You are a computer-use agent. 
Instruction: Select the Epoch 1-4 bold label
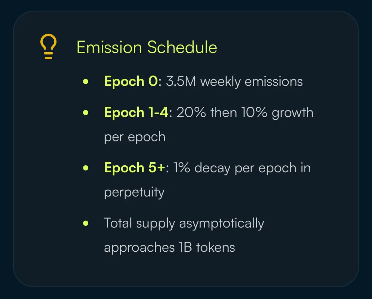[136, 112]
